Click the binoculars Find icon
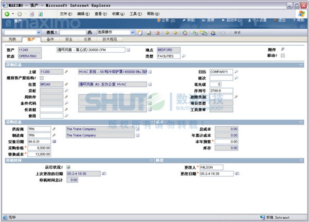The image size is (309, 222). tap(90, 33)
